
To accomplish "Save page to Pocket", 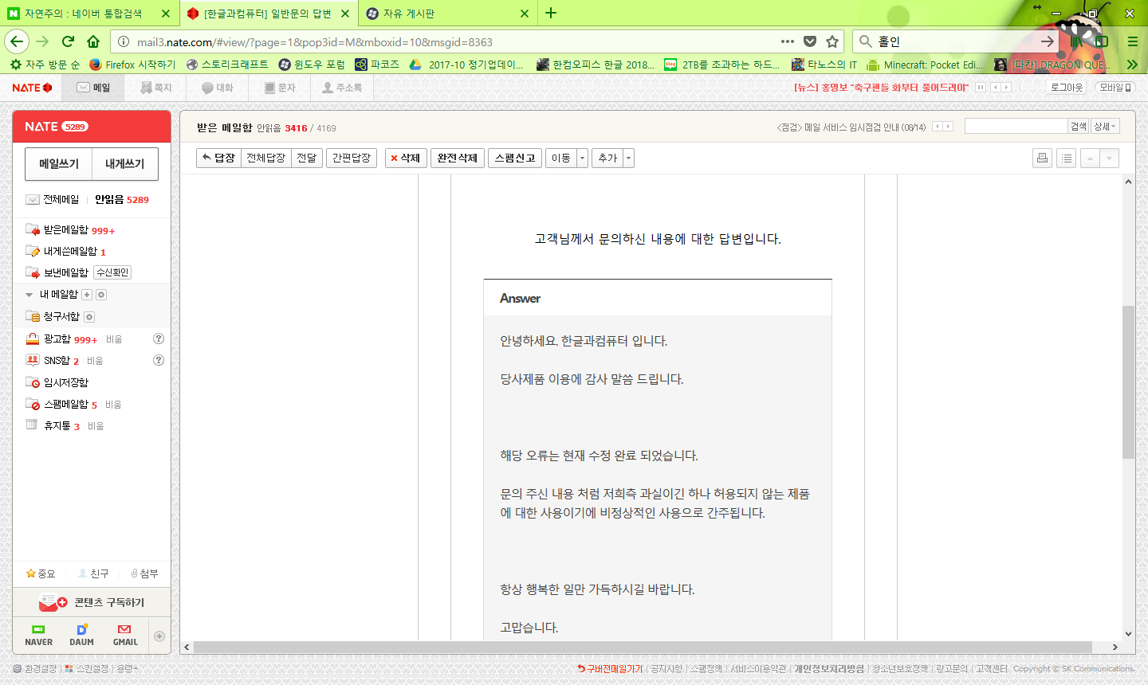I will point(810,41).
